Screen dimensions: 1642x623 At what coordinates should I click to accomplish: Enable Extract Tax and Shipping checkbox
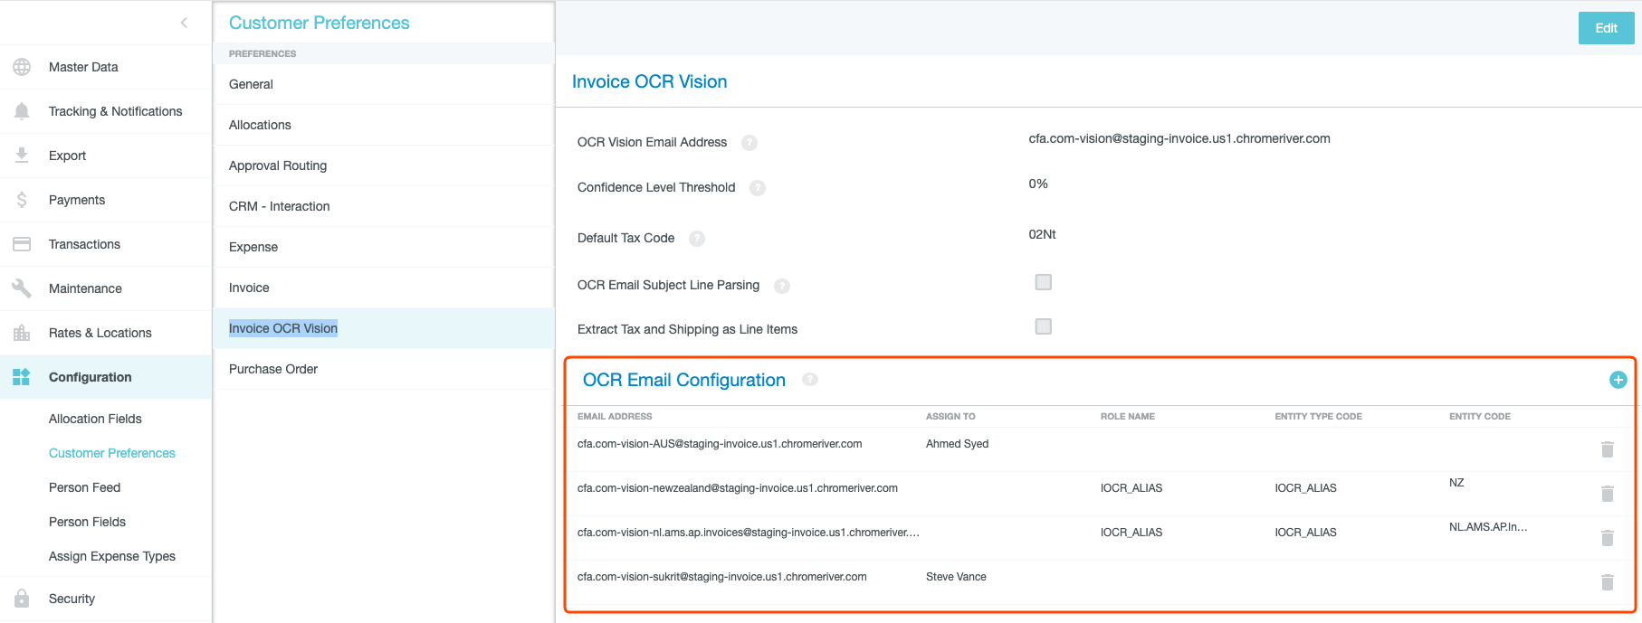[x=1043, y=326]
